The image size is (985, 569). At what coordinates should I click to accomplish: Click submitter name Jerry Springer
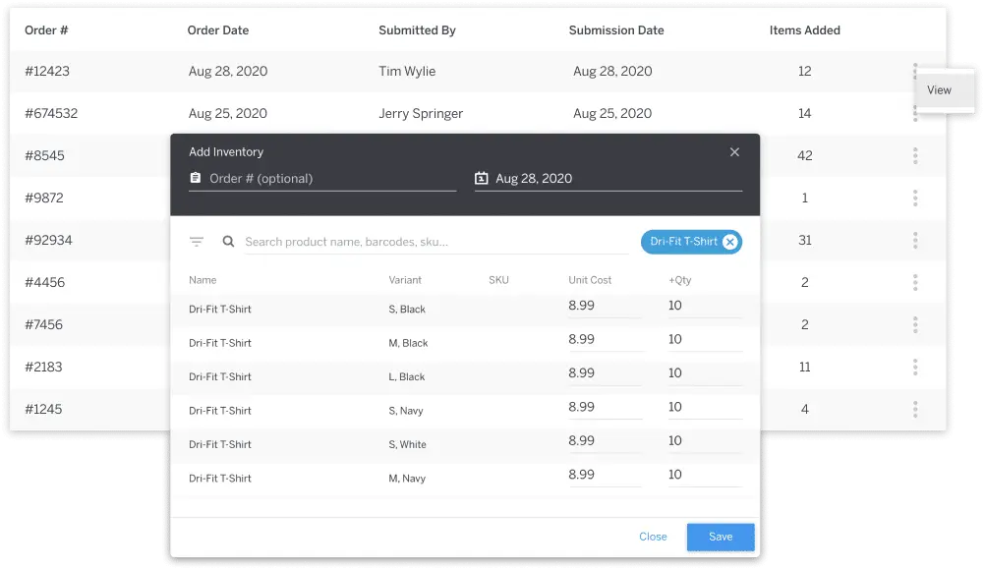coord(421,114)
